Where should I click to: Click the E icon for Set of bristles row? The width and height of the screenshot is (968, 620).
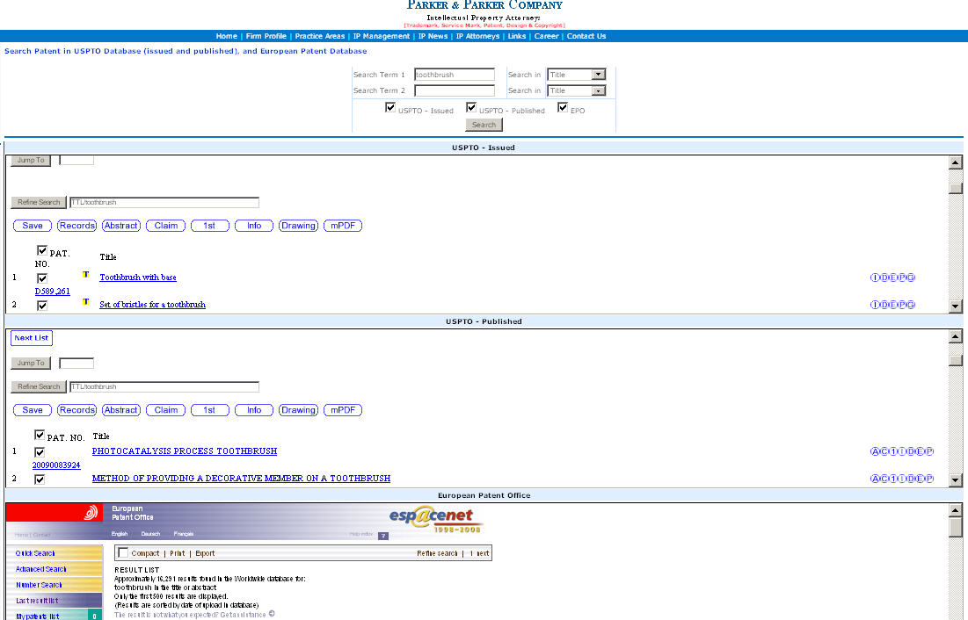point(892,305)
